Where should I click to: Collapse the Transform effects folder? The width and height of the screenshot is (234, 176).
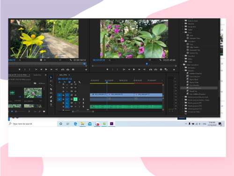point(183,41)
